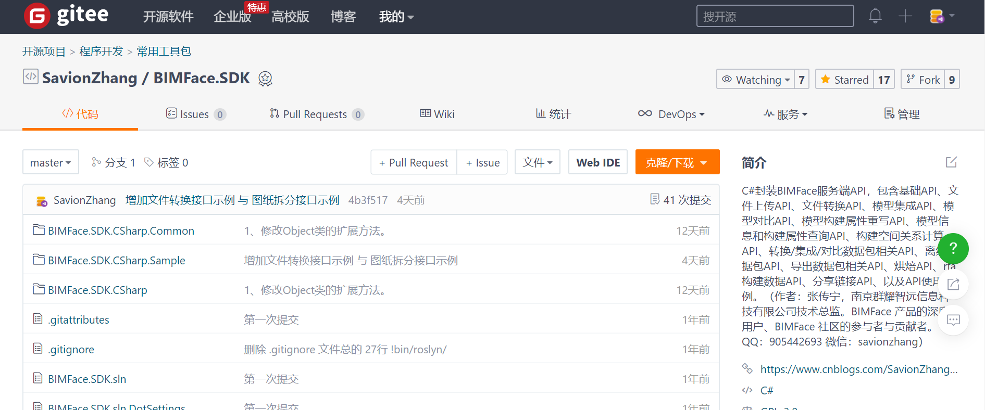Click the floating chat feedback icon
The width and height of the screenshot is (985, 410).
[x=953, y=320]
